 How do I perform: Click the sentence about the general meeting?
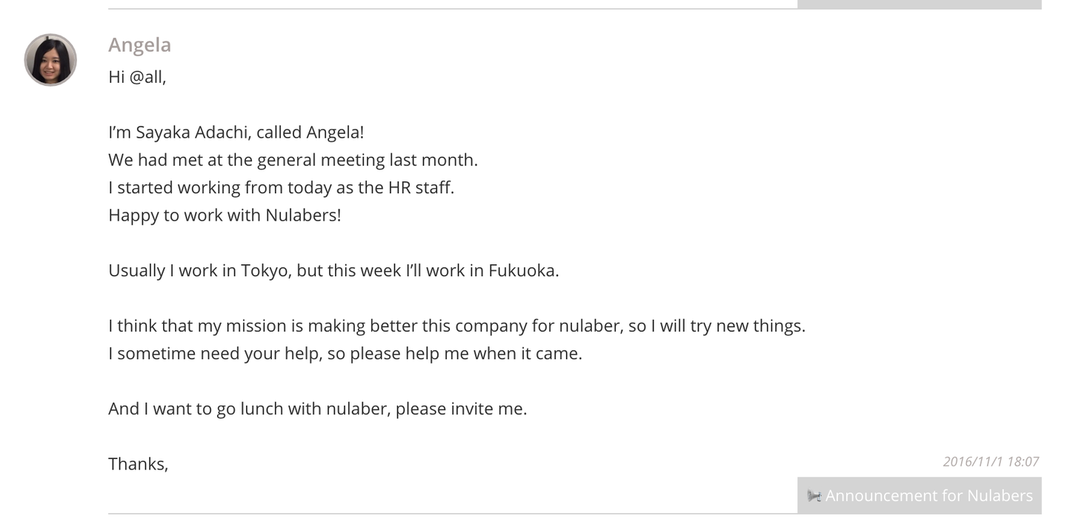pyautogui.click(x=293, y=160)
